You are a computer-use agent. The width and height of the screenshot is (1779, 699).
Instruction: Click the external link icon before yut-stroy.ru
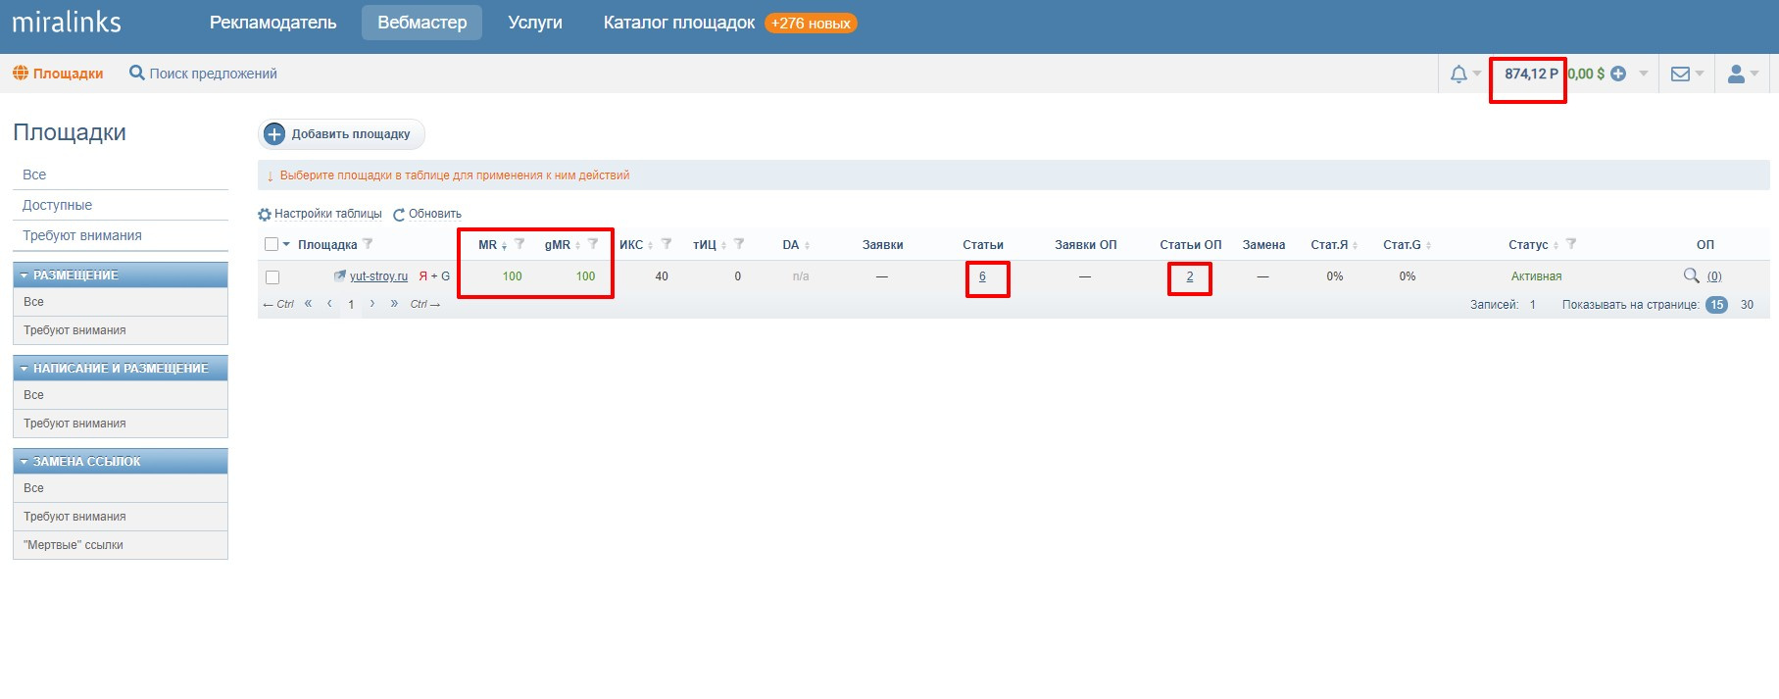coord(340,275)
